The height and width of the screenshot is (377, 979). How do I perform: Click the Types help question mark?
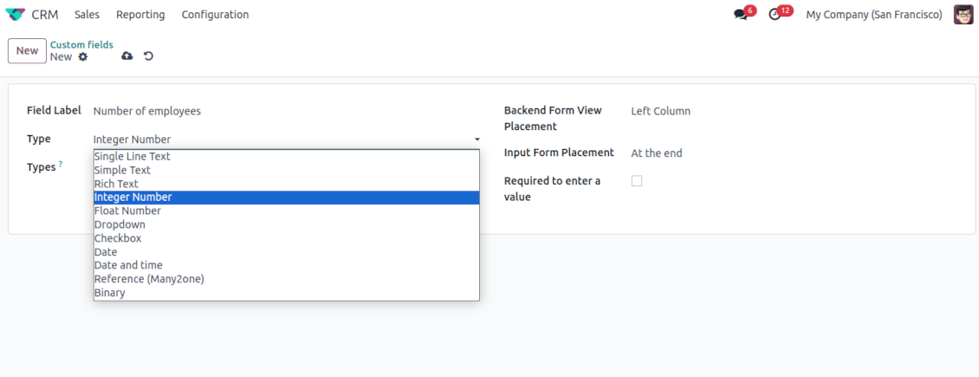(61, 164)
